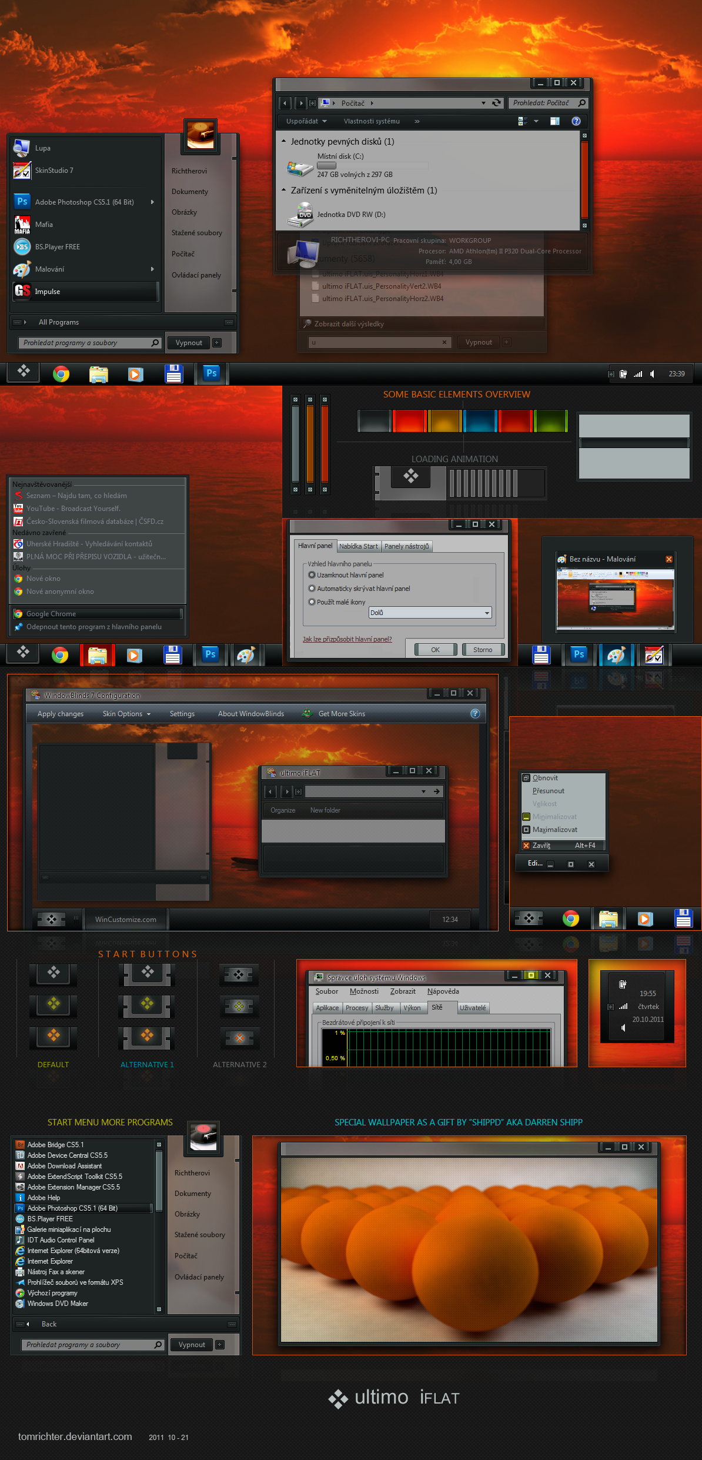Viewport: 702px width, 1460px height.
Task: Go back in the Počítač Explorer window
Action: pyautogui.click(x=285, y=103)
